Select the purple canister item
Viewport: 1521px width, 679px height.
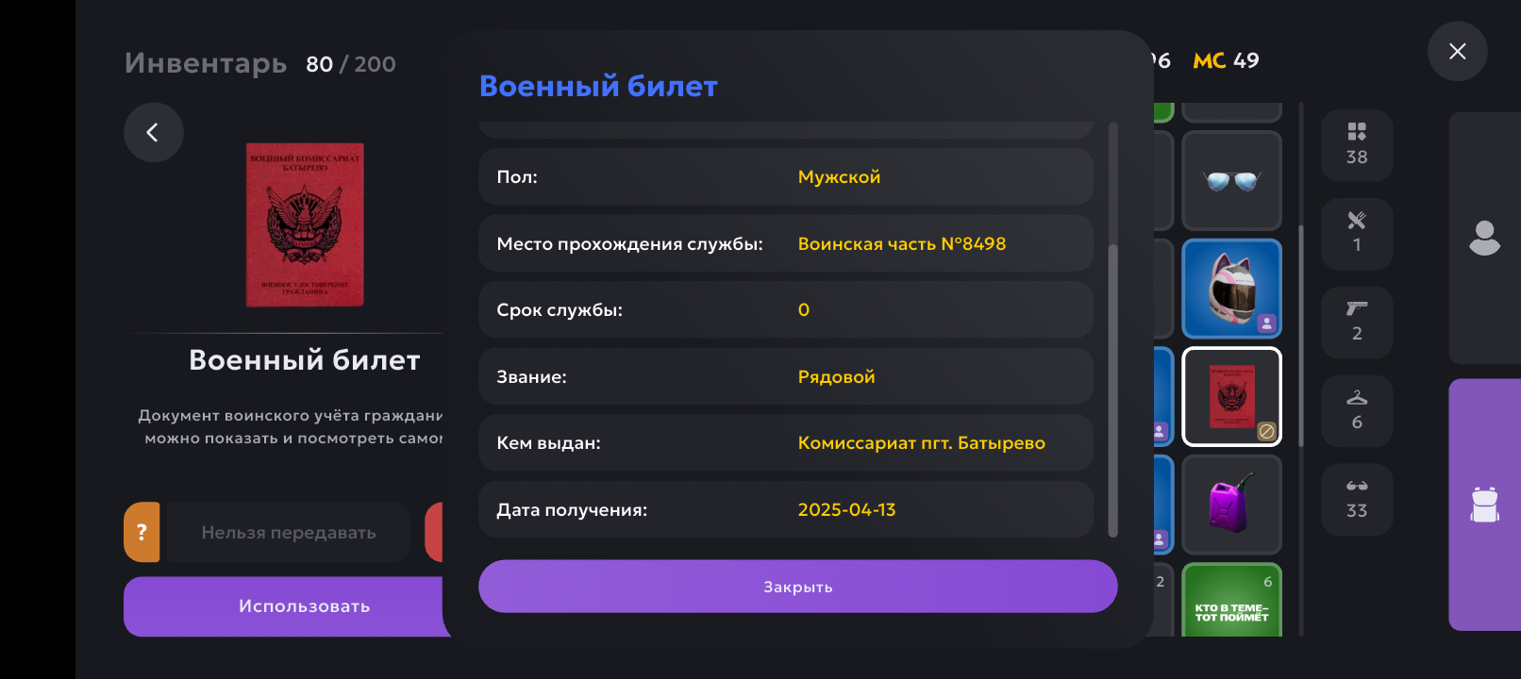pyautogui.click(x=1231, y=505)
